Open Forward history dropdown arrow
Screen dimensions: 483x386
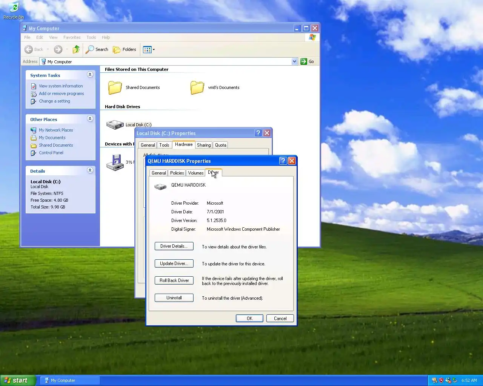[x=67, y=49]
